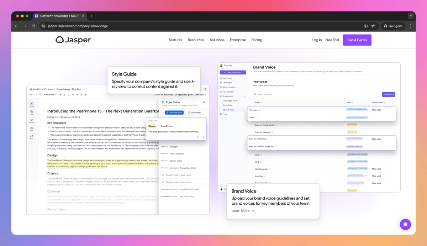427x246 pixels.
Task: Click the Jasper logo
Action: (73, 40)
